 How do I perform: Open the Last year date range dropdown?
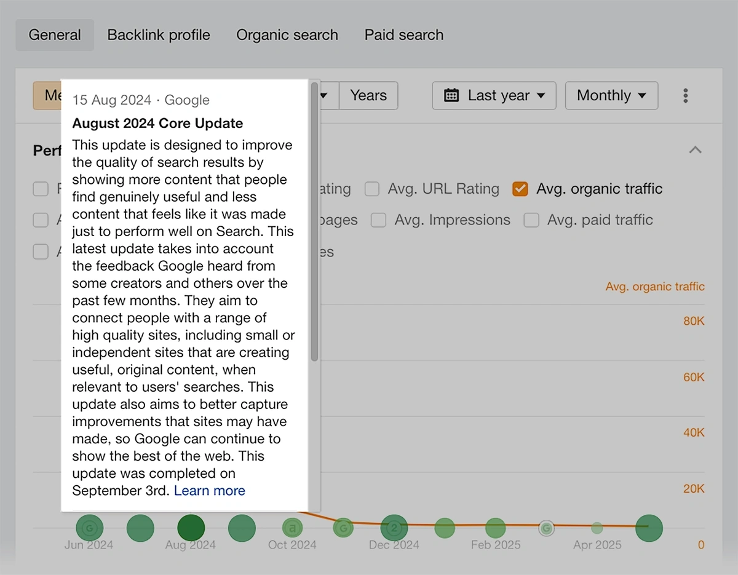point(494,95)
